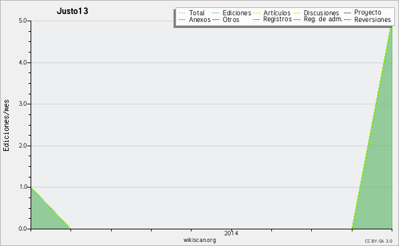Click the Ediciones/mes axis label

pyautogui.click(x=6, y=125)
